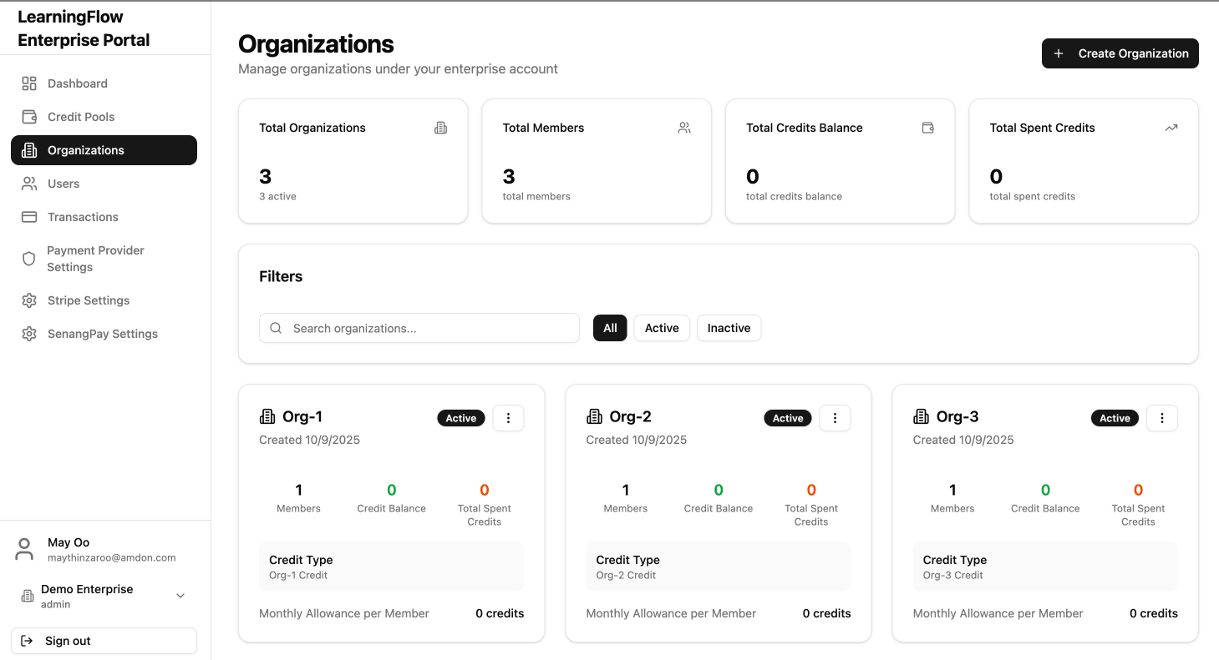
Task: Click the search magnifier icon in Filters
Action: tap(276, 328)
